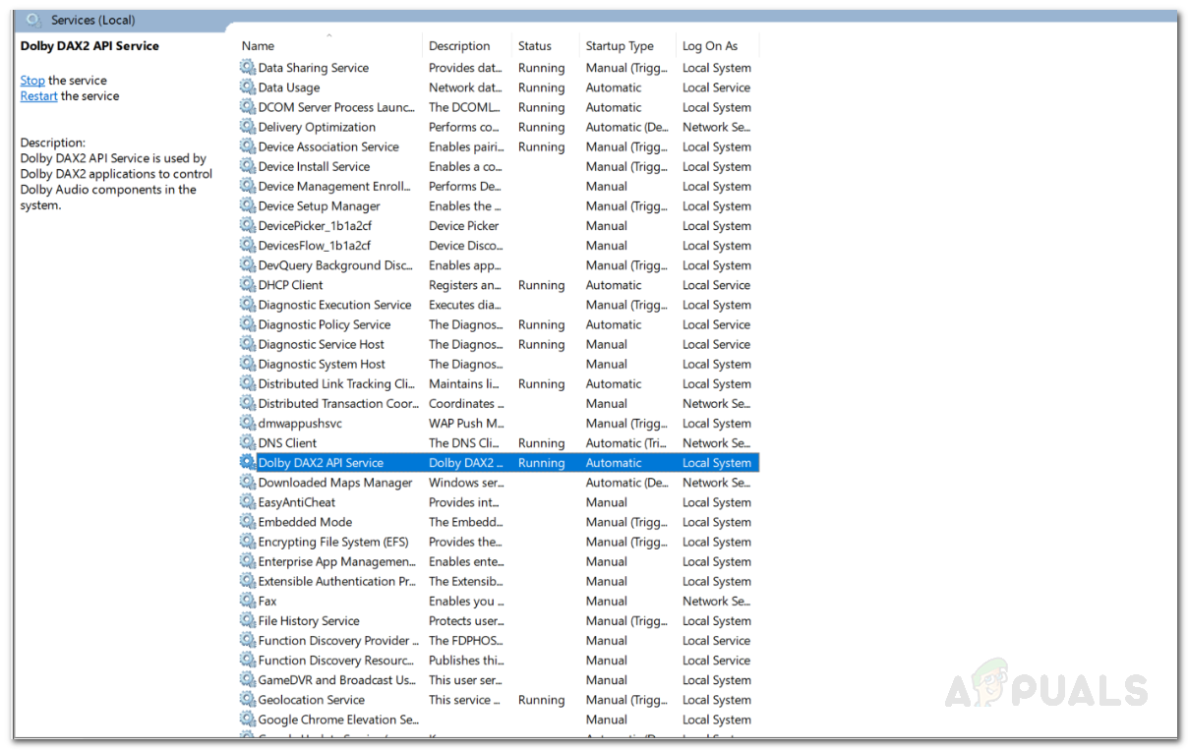Select Function Discovery Provider Host name
Image resolution: width=1188 pixels, height=750 pixels.
coord(338,641)
